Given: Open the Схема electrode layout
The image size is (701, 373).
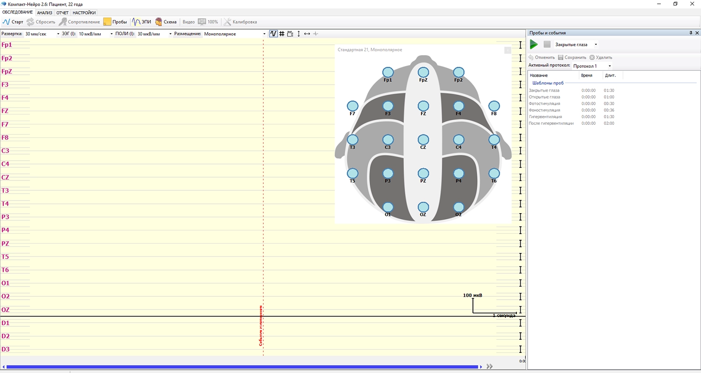Looking at the screenshot, I should [165, 22].
